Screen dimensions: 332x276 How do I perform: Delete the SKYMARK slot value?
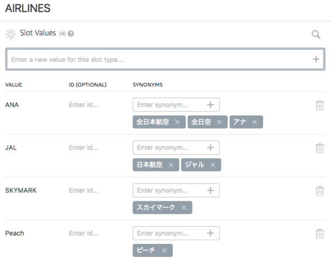[x=320, y=191]
